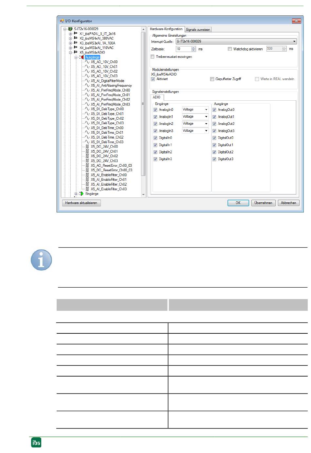Click analog signal icon of X5_AI_PwrFreqMode_Ch00
Image resolution: width=311 pixels, height=453 pixels.
coord(87,90)
